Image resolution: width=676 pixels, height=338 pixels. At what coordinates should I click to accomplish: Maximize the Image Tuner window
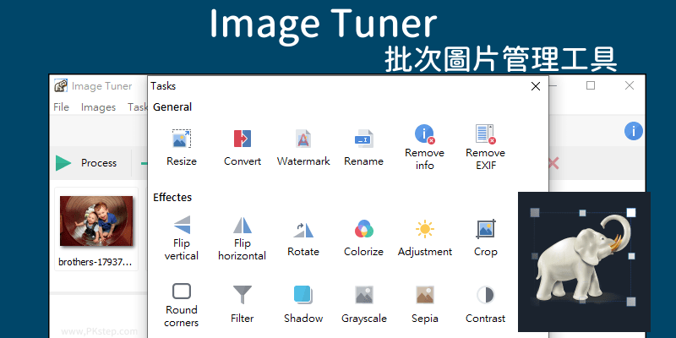tap(591, 85)
